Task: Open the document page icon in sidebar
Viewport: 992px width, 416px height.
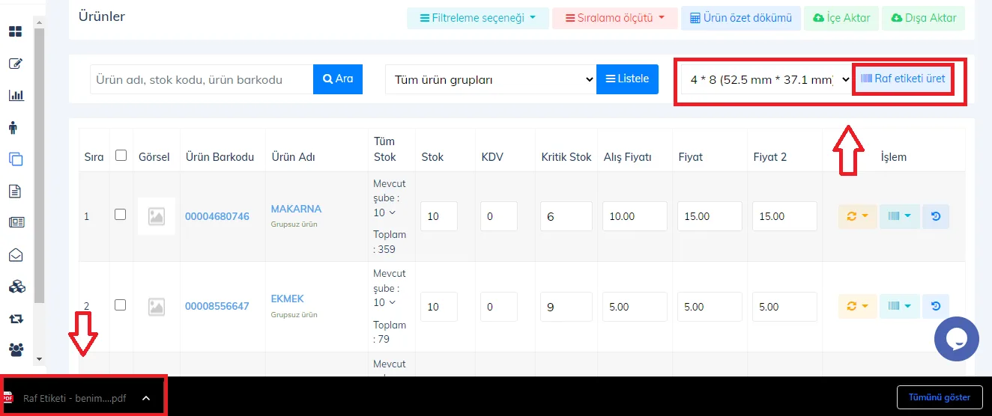Action: tap(15, 191)
